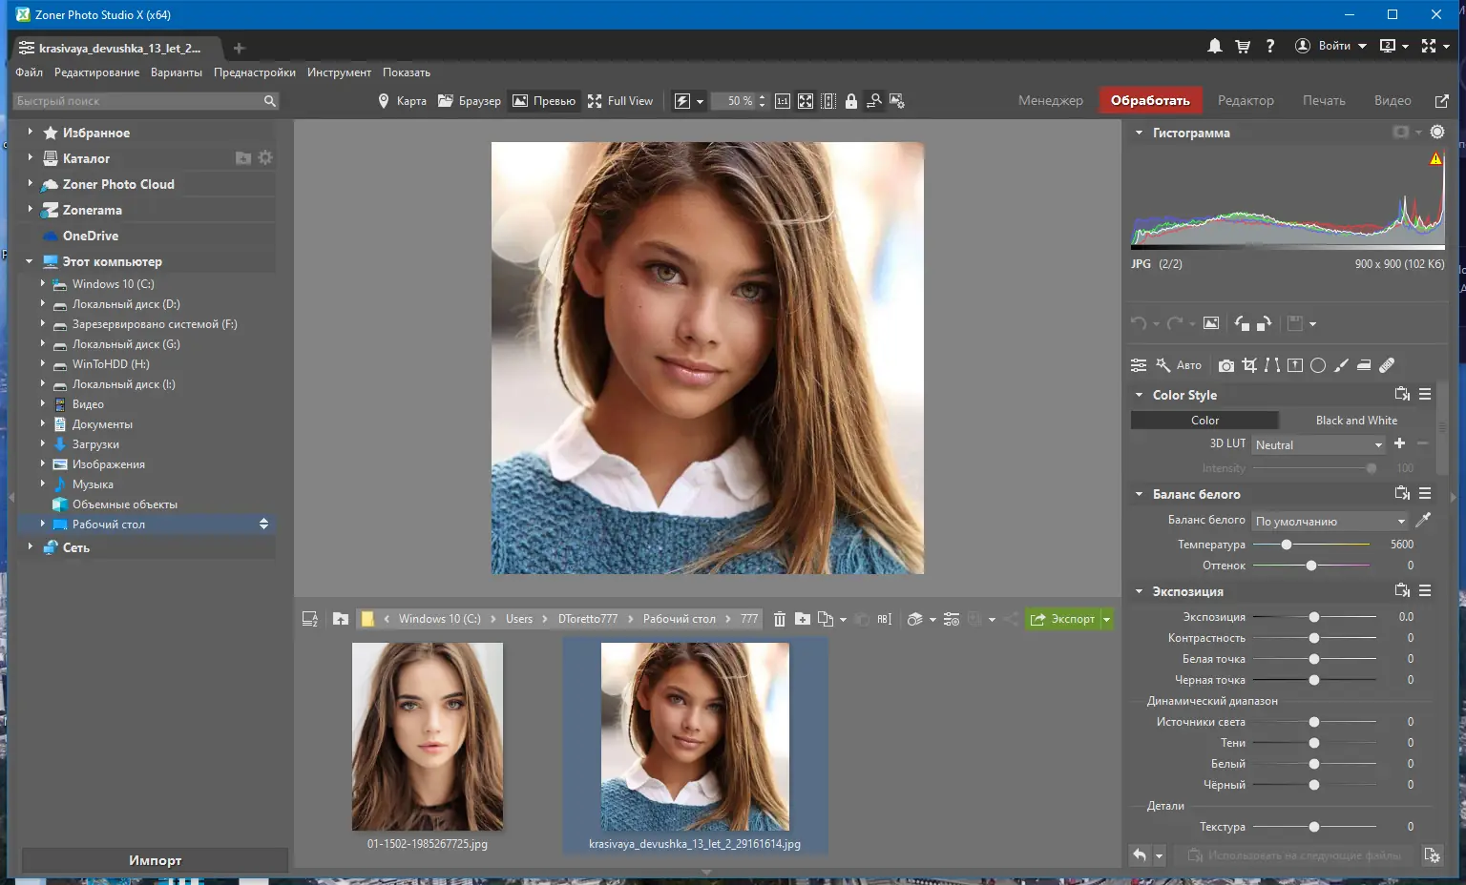
Task: Click the white balance eyedropper icon
Action: point(1423,521)
